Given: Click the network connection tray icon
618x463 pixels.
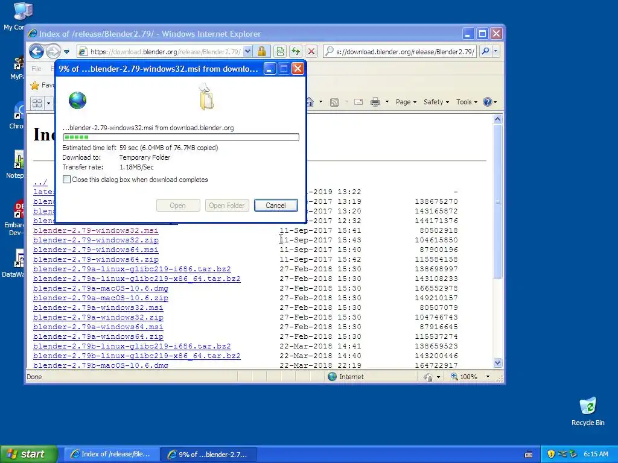Looking at the screenshot, I should coord(562,454).
